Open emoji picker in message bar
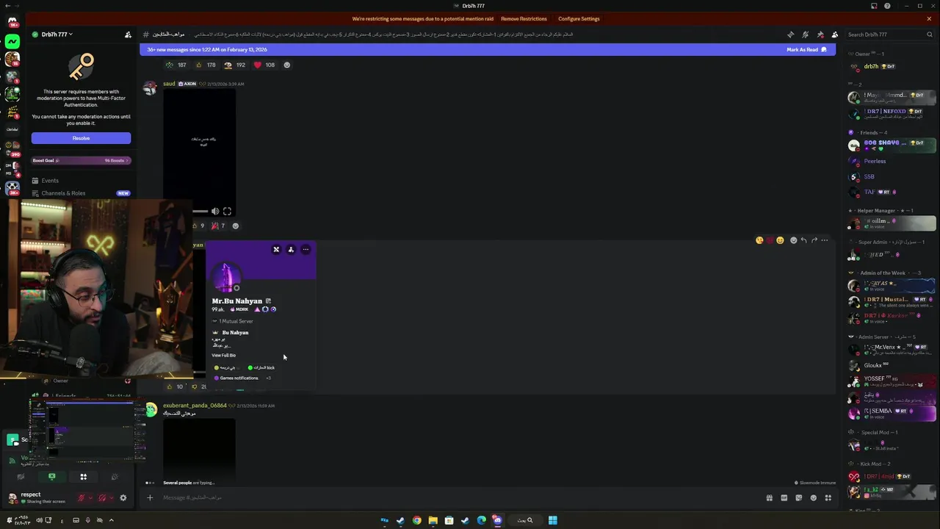This screenshot has height=529, width=940. (813, 497)
